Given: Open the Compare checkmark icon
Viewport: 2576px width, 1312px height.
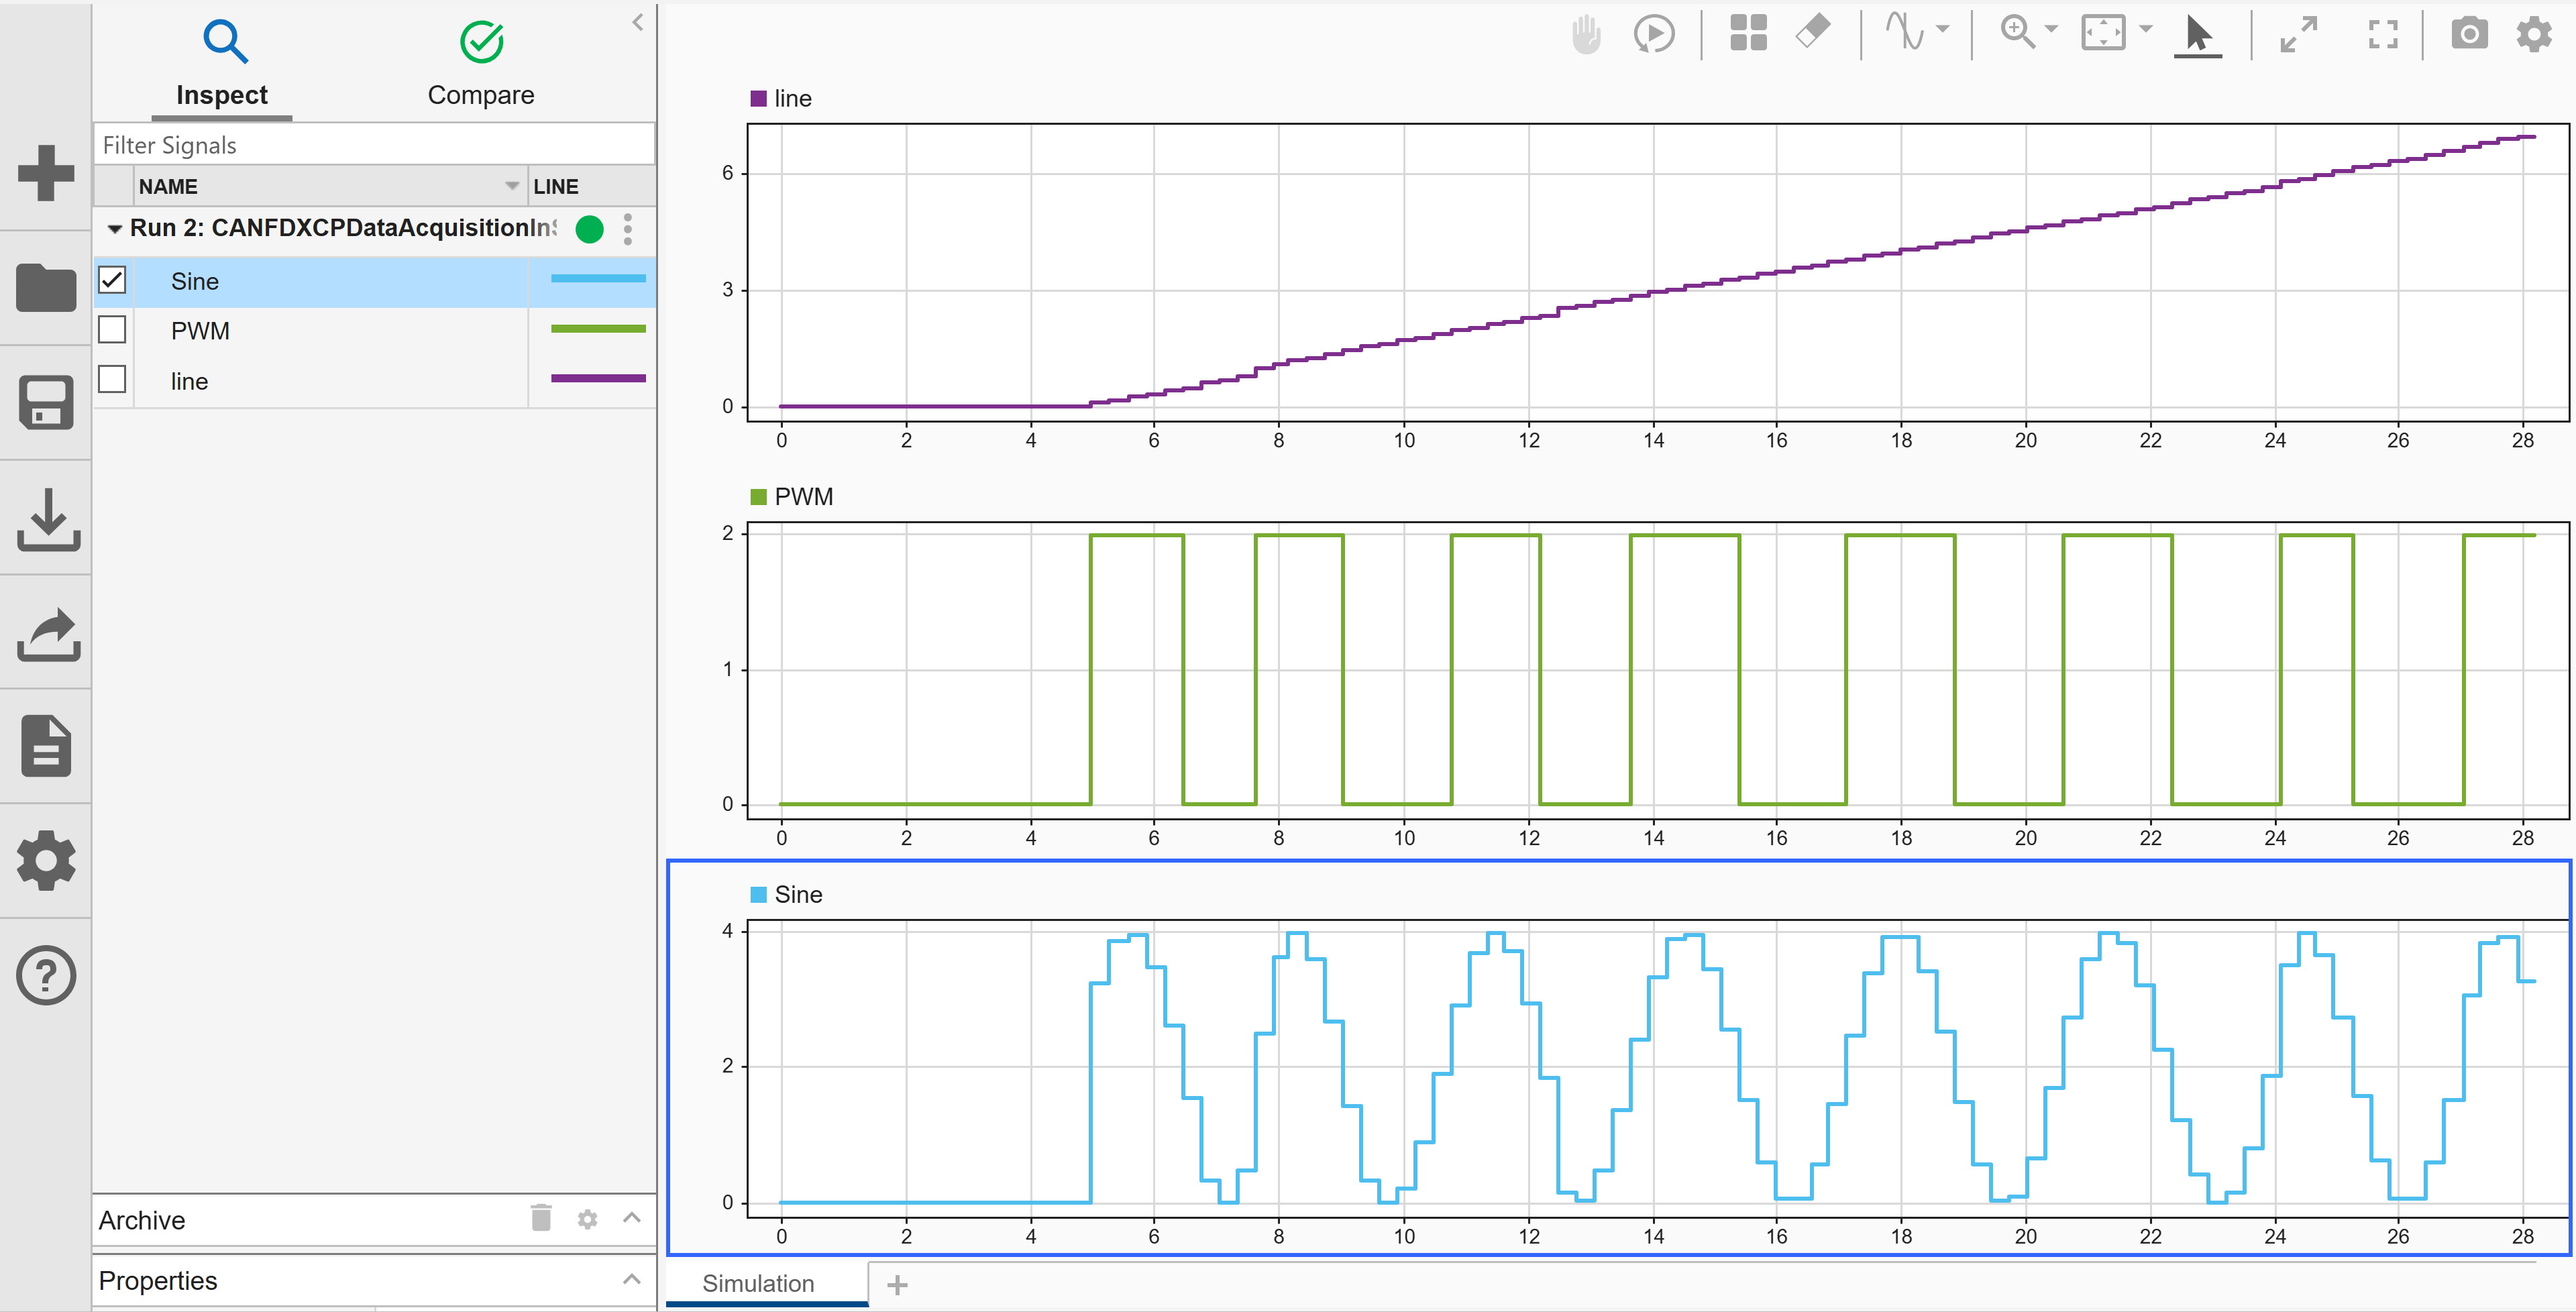Looking at the screenshot, I should tap(481, 42).
